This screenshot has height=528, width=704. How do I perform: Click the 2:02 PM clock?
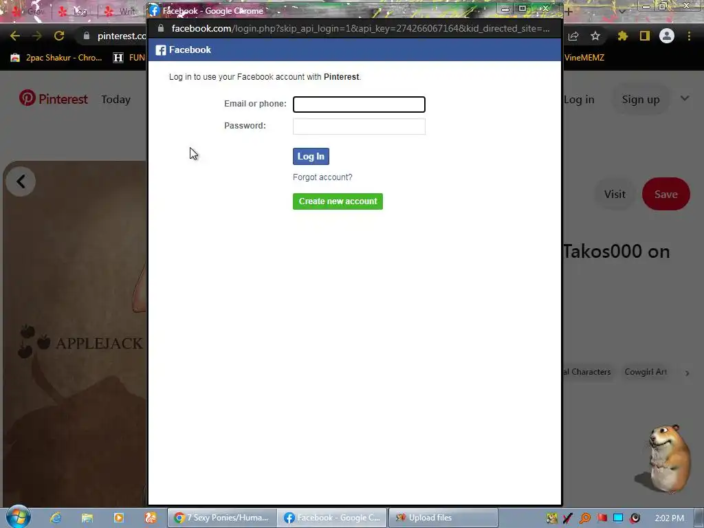coord(670,518)
